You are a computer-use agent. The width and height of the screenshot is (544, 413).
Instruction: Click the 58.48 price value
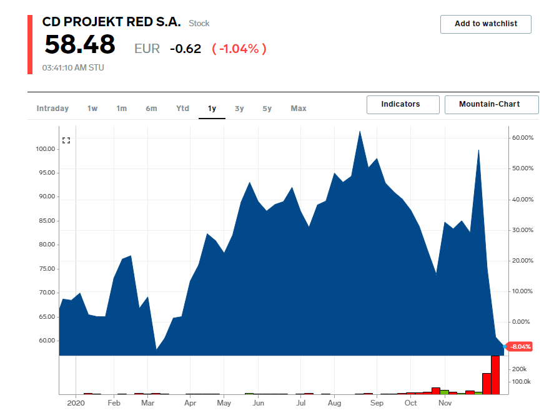[80, 44]
